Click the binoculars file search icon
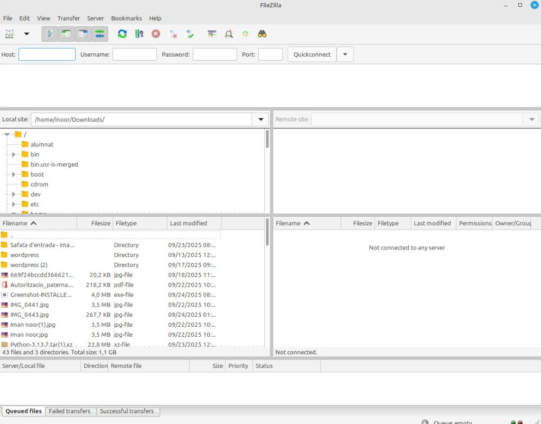Image resolution: width=541 pixels, height=424 pixels. click(262, 34)
